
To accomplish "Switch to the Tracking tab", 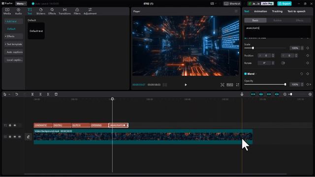I will point(277,11).
